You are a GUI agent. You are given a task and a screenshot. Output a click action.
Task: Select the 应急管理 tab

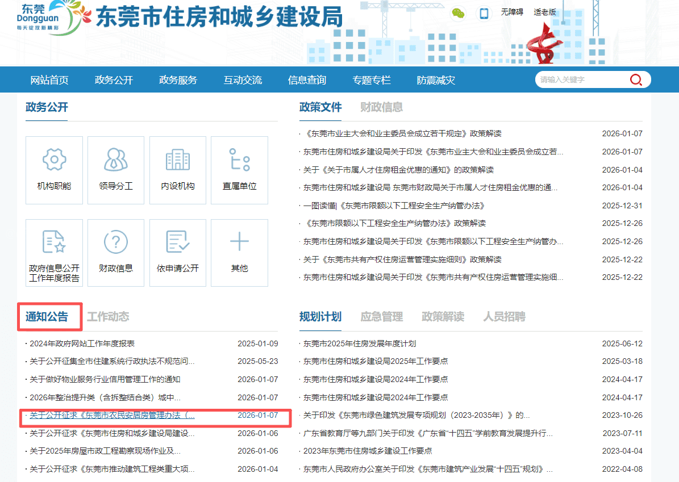coord(381,317)
